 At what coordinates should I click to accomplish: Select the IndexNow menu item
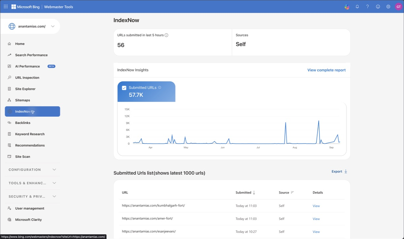[32, 111]
